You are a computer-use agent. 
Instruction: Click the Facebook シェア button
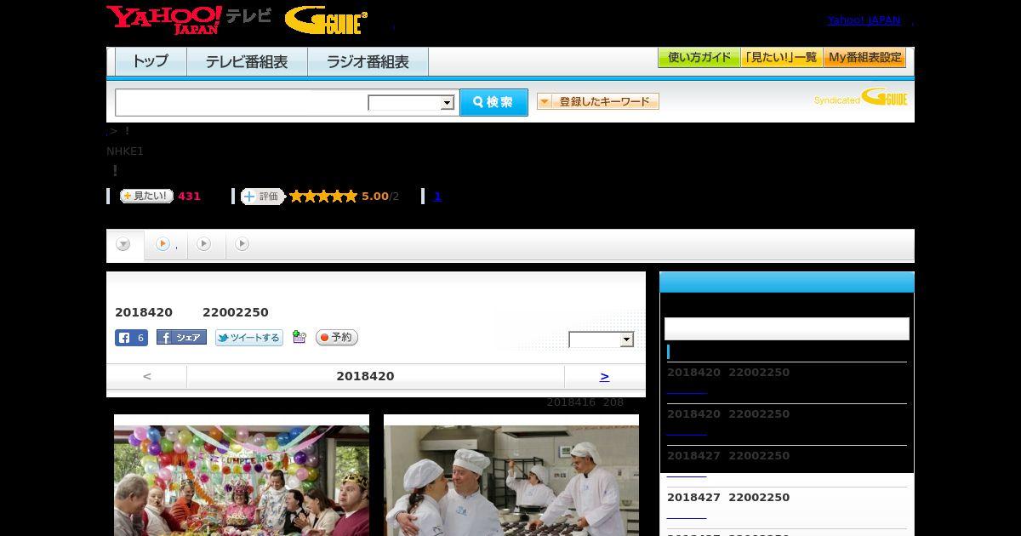click(181, 338)
